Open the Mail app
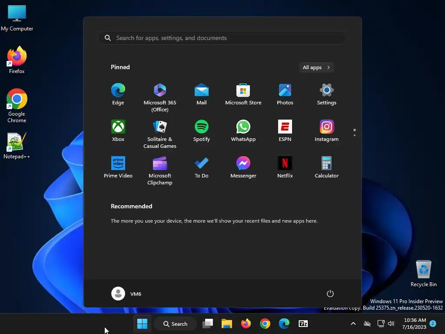The width and height of the screenshot is (445, 334). [x=202, y=94]
